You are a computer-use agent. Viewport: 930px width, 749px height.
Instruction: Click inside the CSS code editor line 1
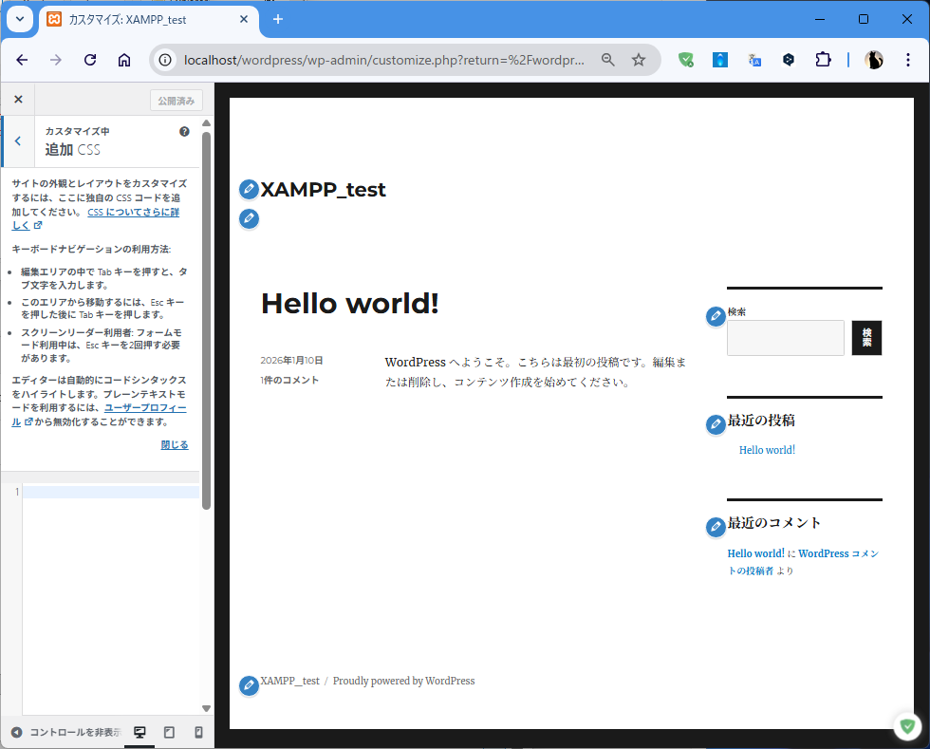(110, 492)
